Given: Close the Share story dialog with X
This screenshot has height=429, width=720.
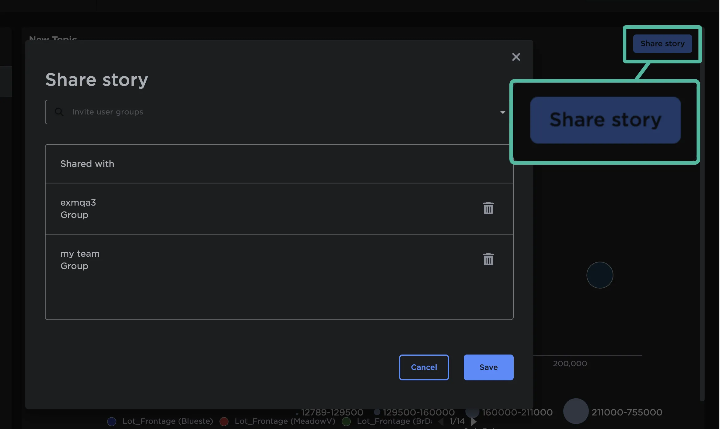Looking at the screenshot, I should [516, 57].
